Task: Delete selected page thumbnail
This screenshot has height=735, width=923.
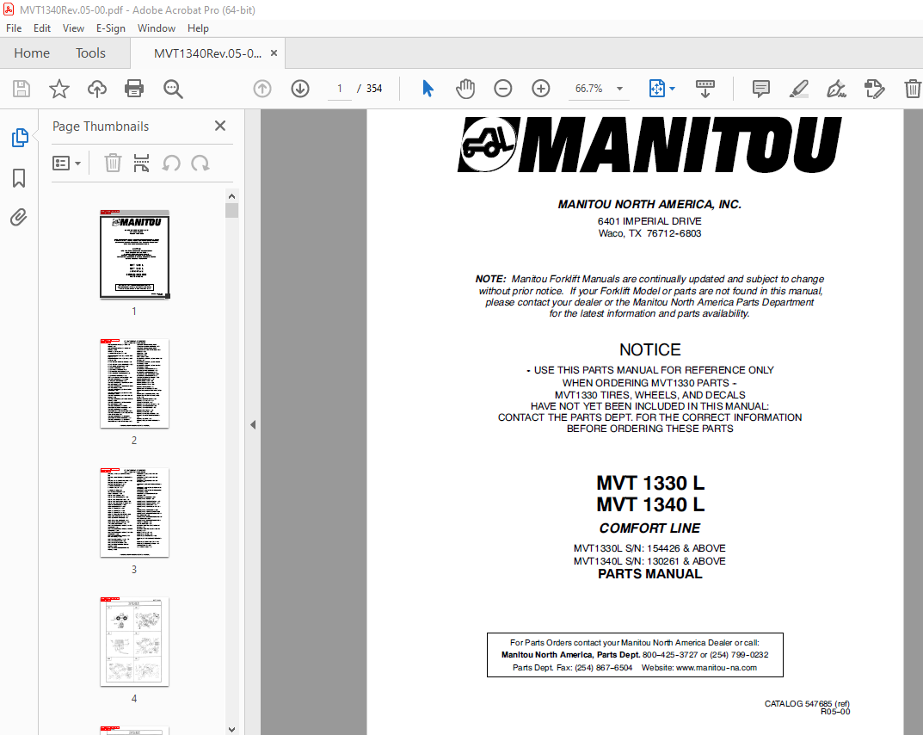Action: (113, 164)
